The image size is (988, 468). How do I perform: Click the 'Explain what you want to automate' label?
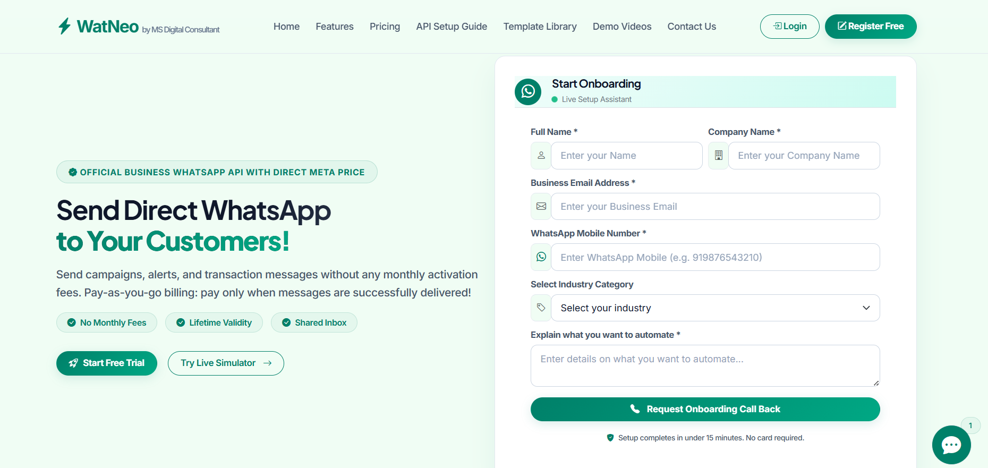pyautogui.click(x=606, y=335)
